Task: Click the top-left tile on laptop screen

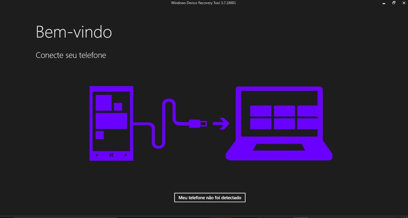Action: 261,111
